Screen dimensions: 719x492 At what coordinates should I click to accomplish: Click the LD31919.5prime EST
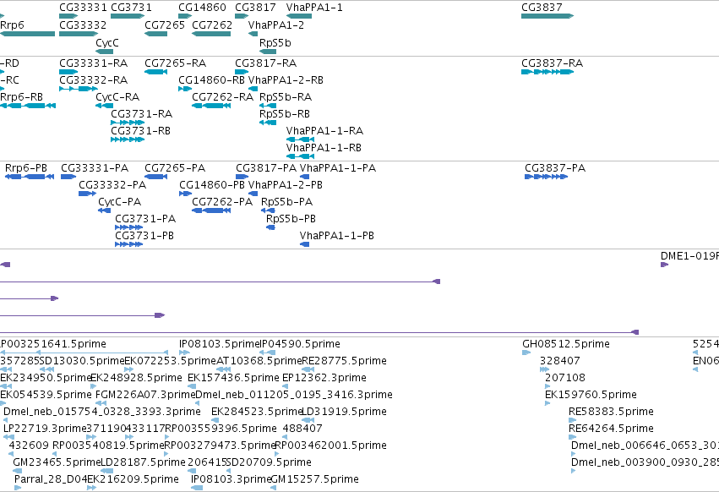(x=308, y=420)
